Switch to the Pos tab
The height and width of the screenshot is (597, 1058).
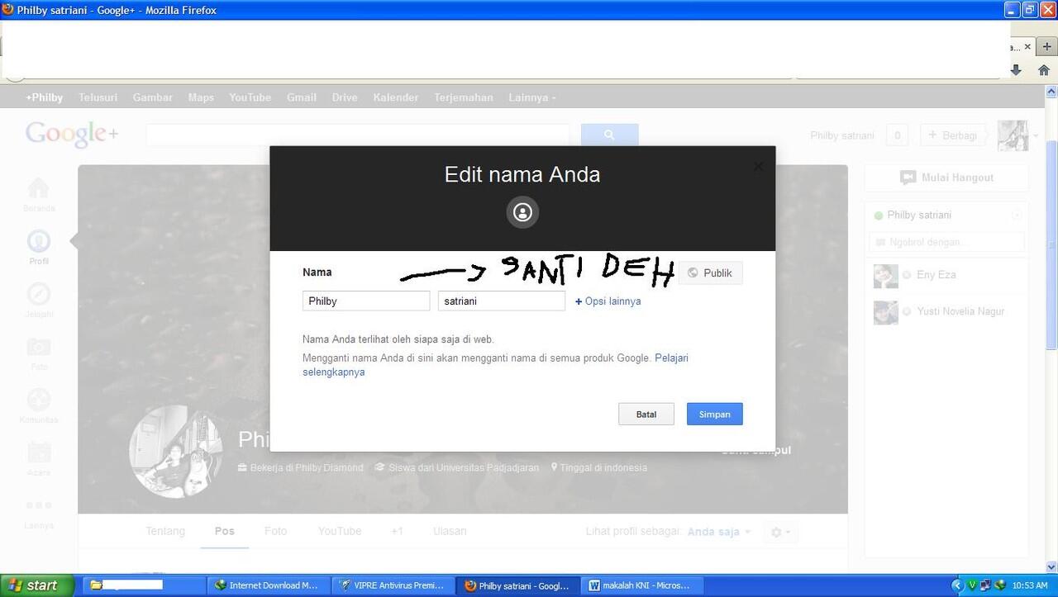[225, 531]
